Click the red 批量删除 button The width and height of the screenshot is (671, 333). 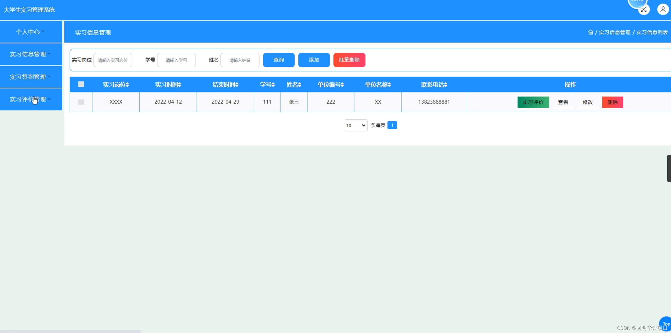[x=349, y=60]
